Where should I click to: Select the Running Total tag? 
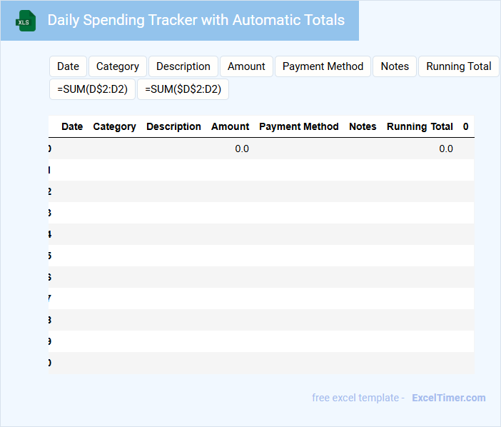[458, 66]
